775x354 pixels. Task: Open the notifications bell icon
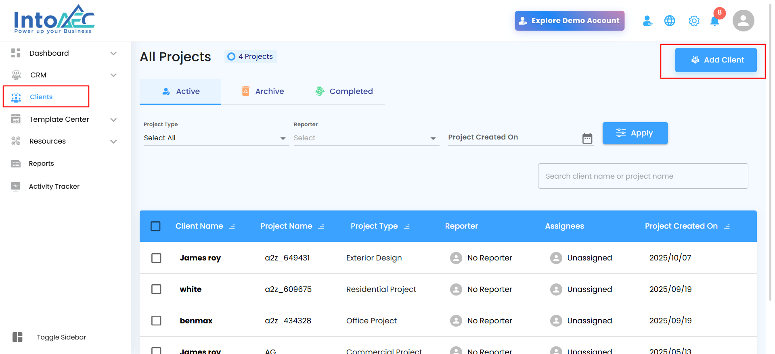(714, 21)
